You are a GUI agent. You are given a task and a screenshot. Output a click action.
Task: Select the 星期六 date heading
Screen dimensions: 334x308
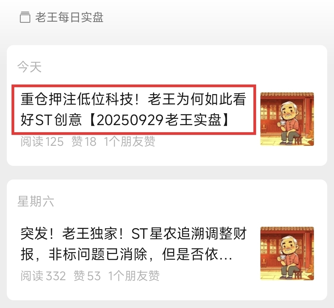point(36,201)
